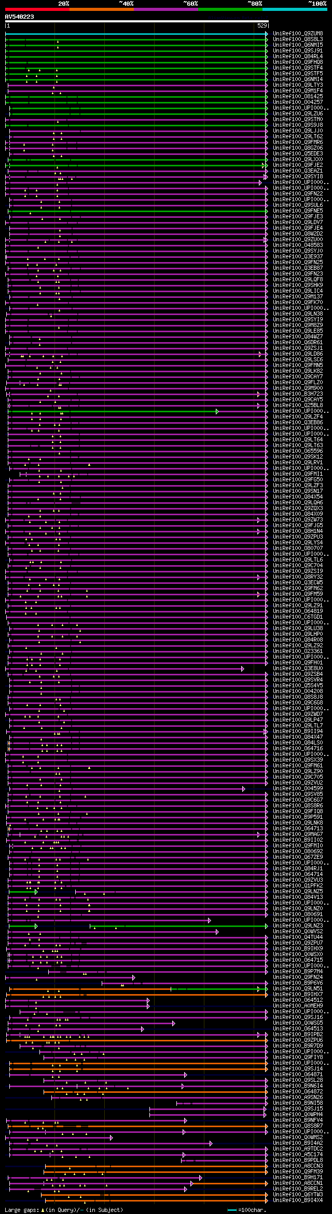Open hit UniRef100_Q84RL4

click(298, 57)
